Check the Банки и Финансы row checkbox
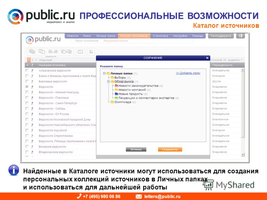 (27, 76)
